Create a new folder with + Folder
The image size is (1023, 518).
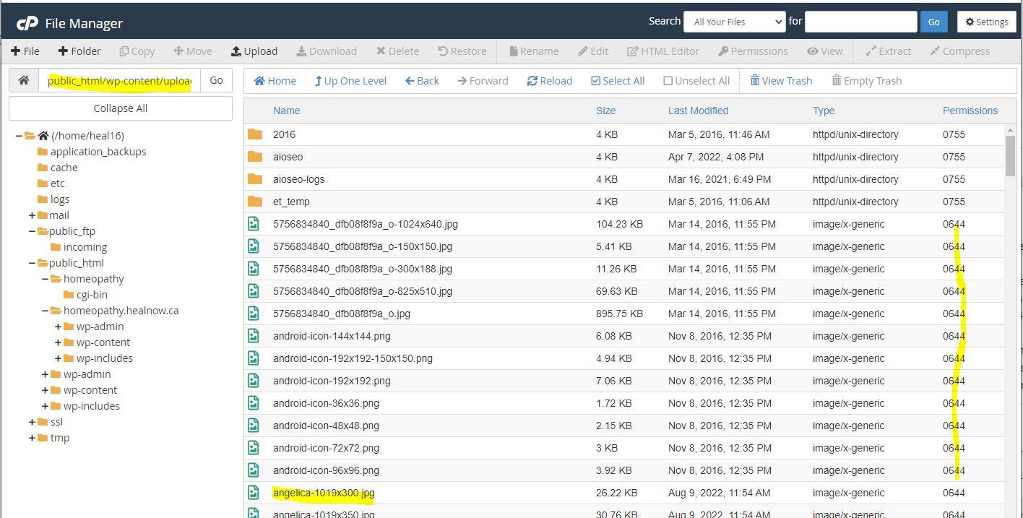pyautogui.click(x=79, y=51)
